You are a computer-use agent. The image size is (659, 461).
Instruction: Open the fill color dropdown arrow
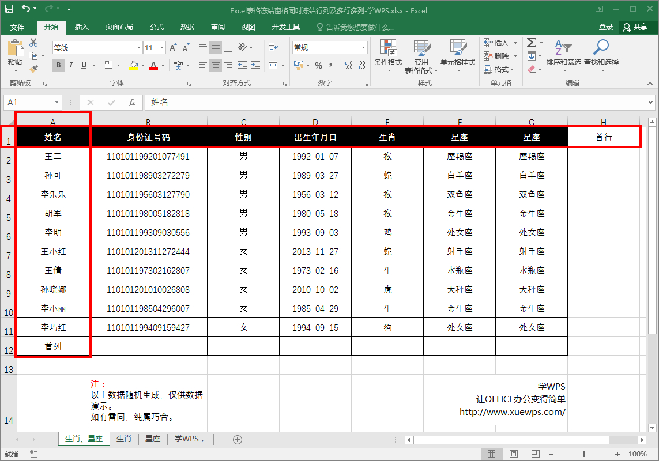[x=143, y=66]
